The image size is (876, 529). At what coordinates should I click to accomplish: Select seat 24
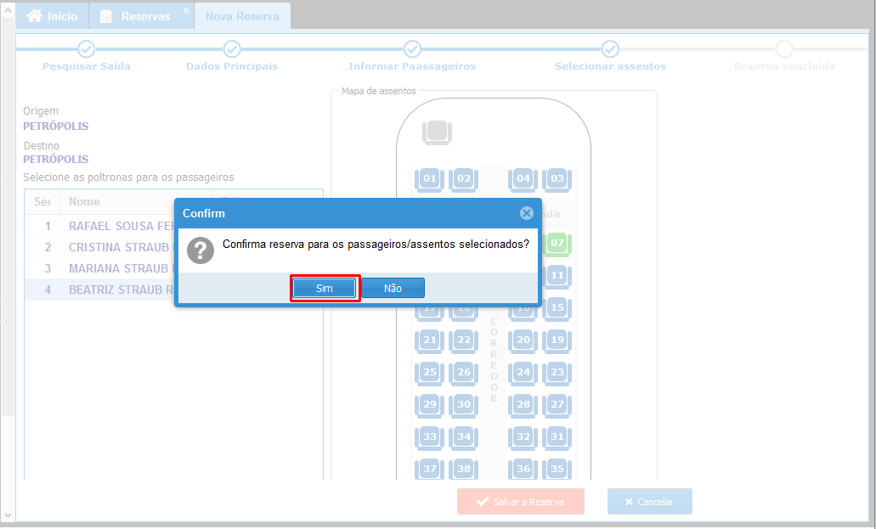click(523, 373)
